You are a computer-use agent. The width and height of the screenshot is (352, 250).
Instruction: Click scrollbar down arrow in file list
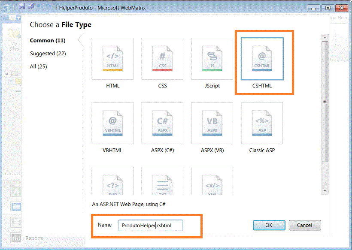pos(325,191)
